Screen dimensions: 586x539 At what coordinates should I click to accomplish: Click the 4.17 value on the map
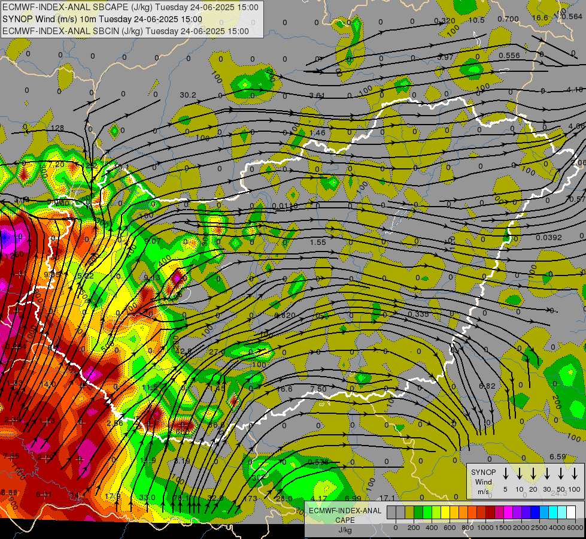(319, 498)
